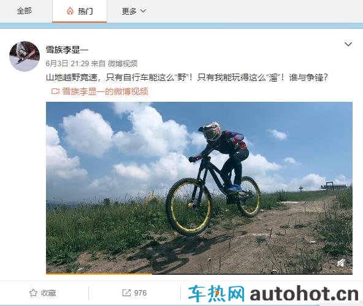This screenshot has height=306, width=363.
Task: Switch to the 热门 tab
Action: pos(80,11)
